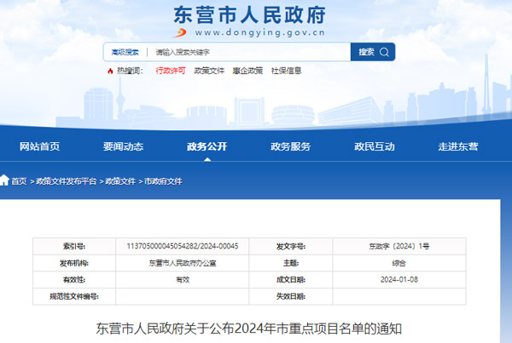
Task: Click the 发文字号 label cell
Action: click(291, 247)
